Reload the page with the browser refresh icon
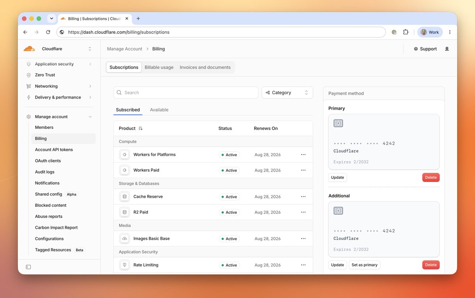Viewport: 475px width, 298px height. tap(48, 32)
